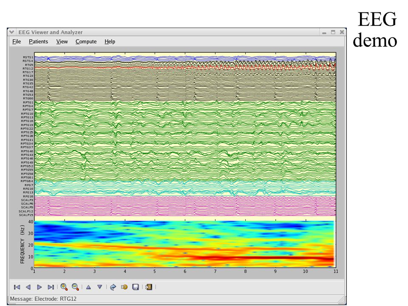Open the window menu arrow in title bar

(11, 32)
